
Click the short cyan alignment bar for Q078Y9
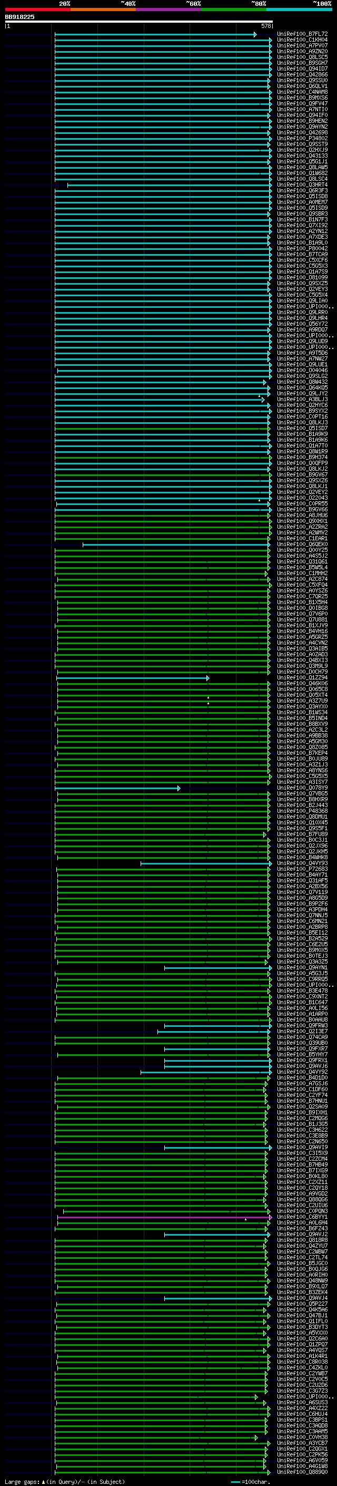117,788
